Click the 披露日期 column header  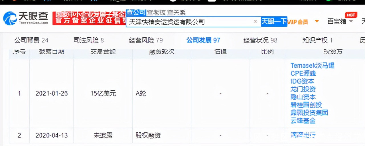pos(52,52)
